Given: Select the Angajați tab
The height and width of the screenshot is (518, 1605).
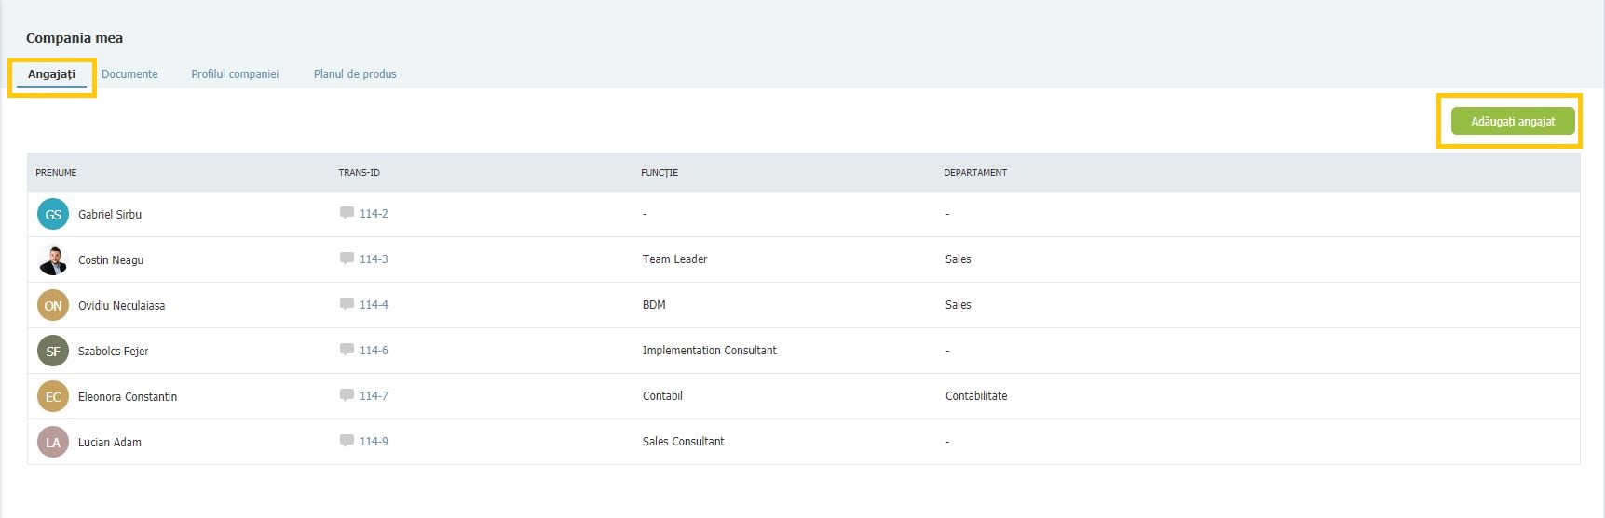Looking at the screenshot, I should click(51, 74).
